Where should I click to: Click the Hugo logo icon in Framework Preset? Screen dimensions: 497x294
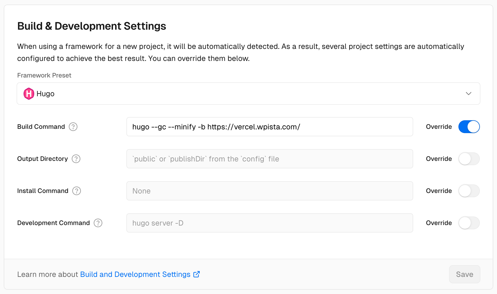pyautogui.click(x=29, y=94)
